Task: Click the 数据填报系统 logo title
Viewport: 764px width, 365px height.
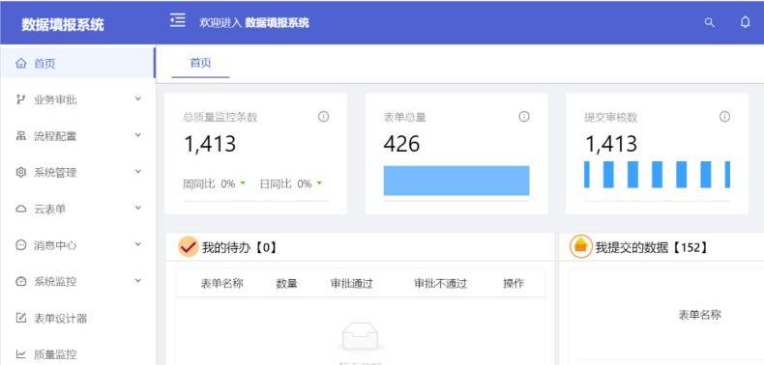Action: pos(62,24)
